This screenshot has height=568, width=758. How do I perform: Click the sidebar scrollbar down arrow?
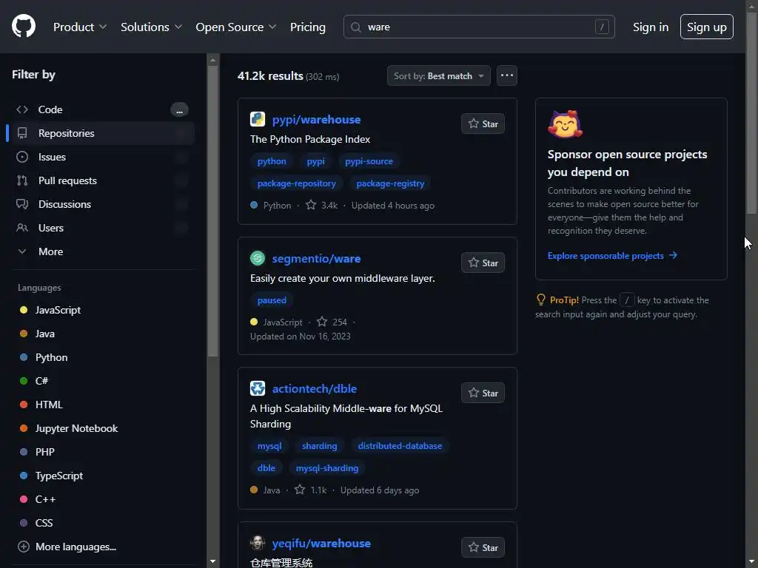point(212,561)
